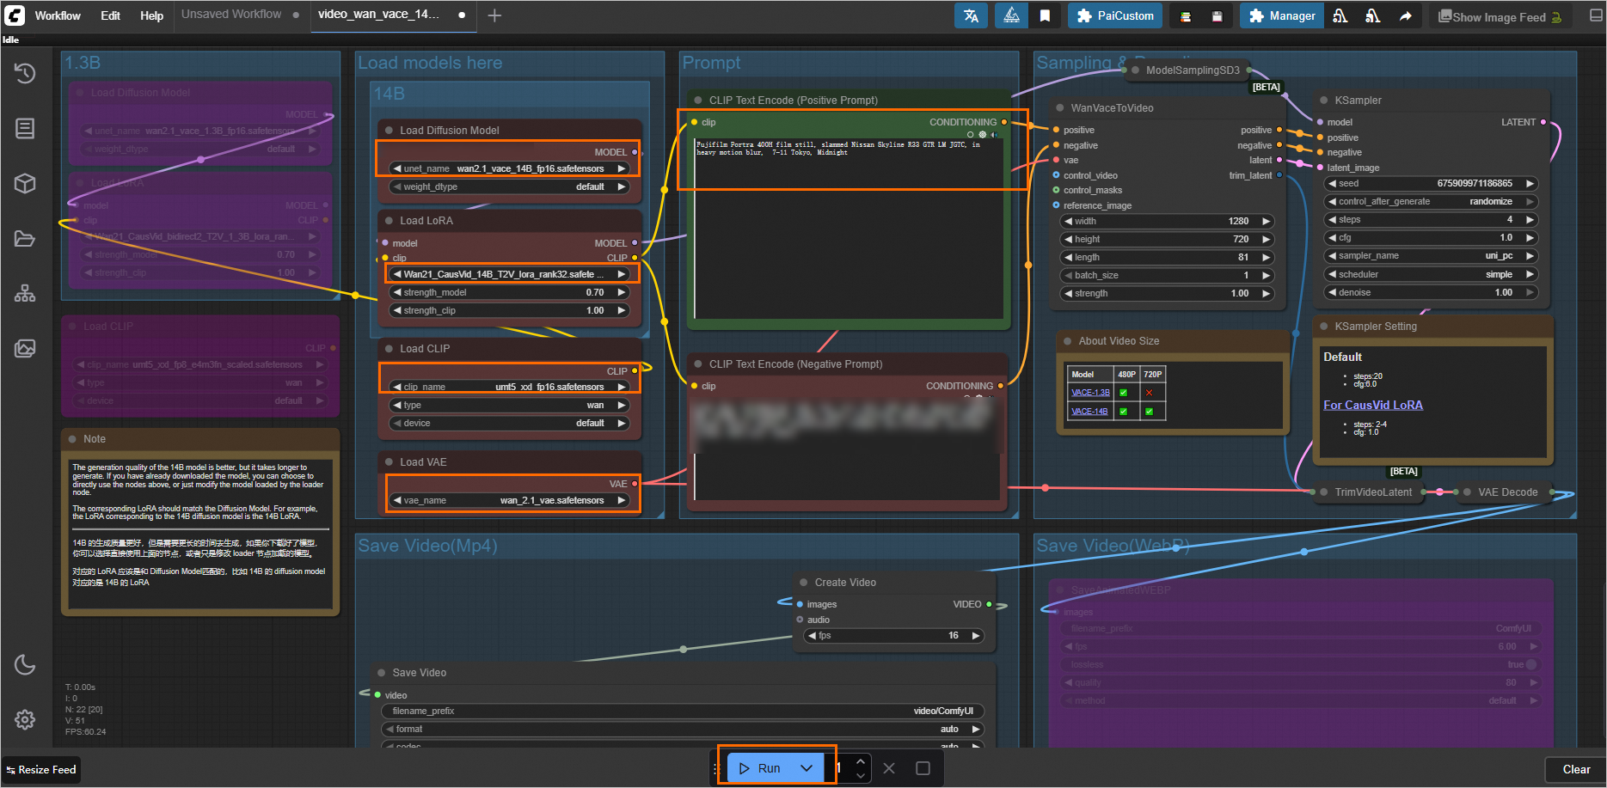The height and width of the screenshot is (788, 1607).
Task: Open the Edit menu
Action: [x=110, y=15]
